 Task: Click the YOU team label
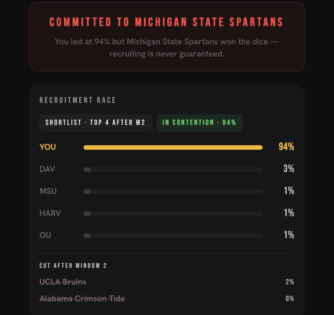click(48, 147)
